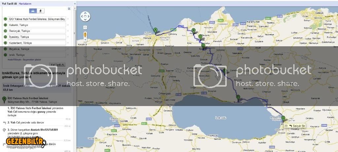338x152 pixels.
Task: Click map marker A at Yalova
Action: click(155, 31)
